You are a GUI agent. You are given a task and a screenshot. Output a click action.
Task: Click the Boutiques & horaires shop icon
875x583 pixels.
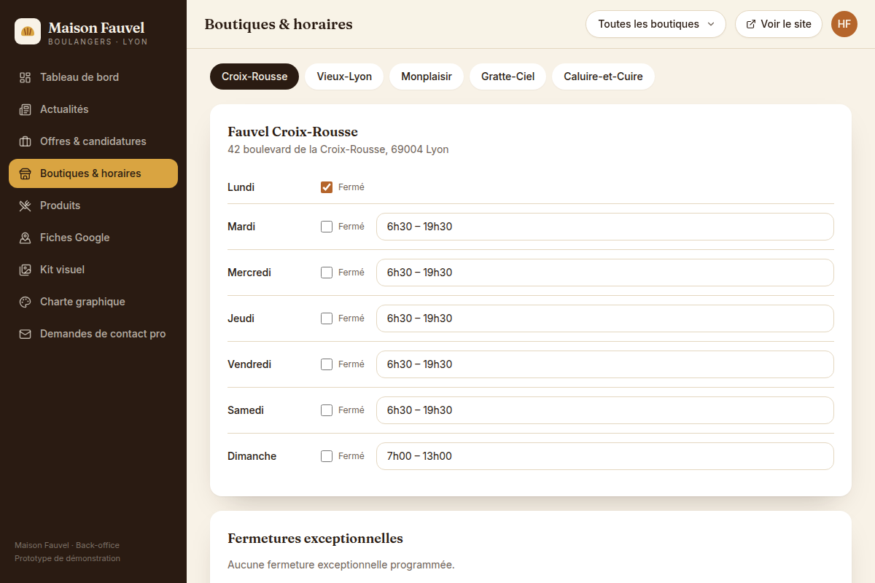[25, 173]
